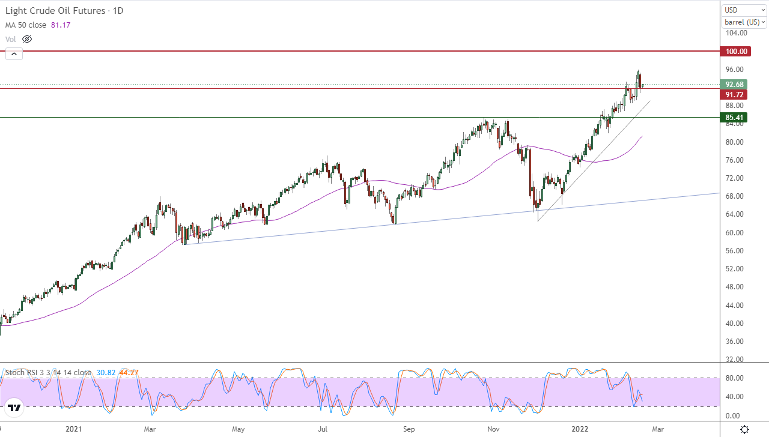Click the Vol indicator label

click(10, 39)
